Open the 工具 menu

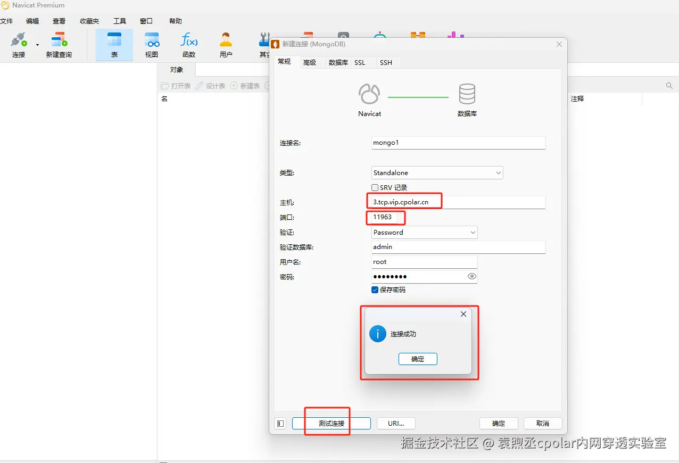[x=120, y=21]
